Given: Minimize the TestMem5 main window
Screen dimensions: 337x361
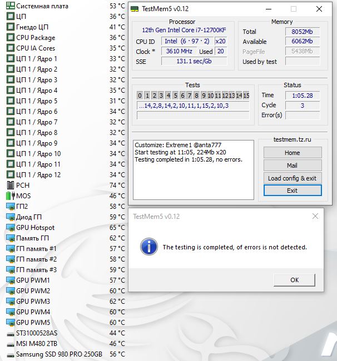Looking at the screenshot, I should pos(268,9).
